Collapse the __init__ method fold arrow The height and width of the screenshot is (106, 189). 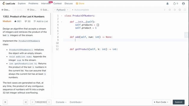62,22
